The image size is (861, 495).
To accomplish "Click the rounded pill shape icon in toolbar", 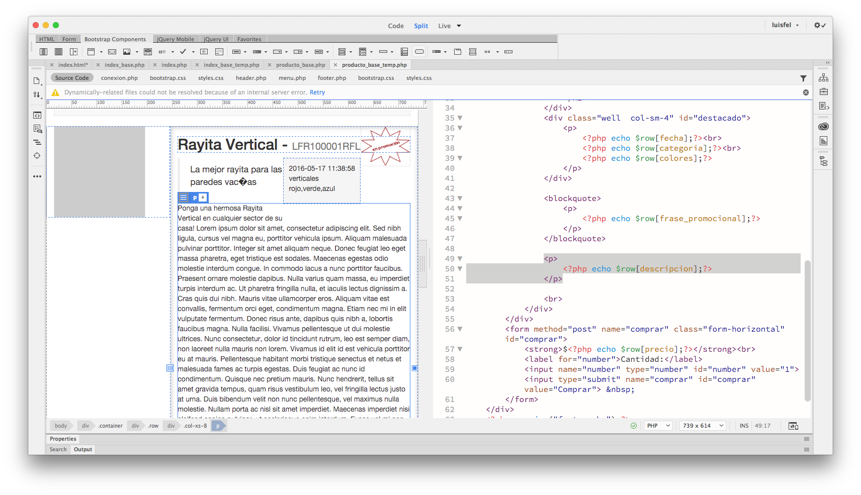I will click(x=419, y=52).
